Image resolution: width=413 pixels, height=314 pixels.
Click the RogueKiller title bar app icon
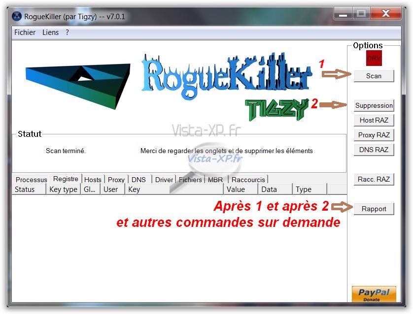17,16
